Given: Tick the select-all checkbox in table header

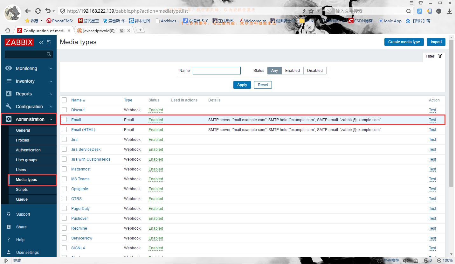Looking at the screenshot, I should (64, 100).
